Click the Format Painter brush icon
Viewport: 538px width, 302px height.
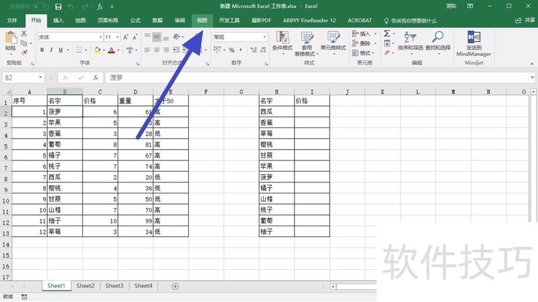pos(24,53)
